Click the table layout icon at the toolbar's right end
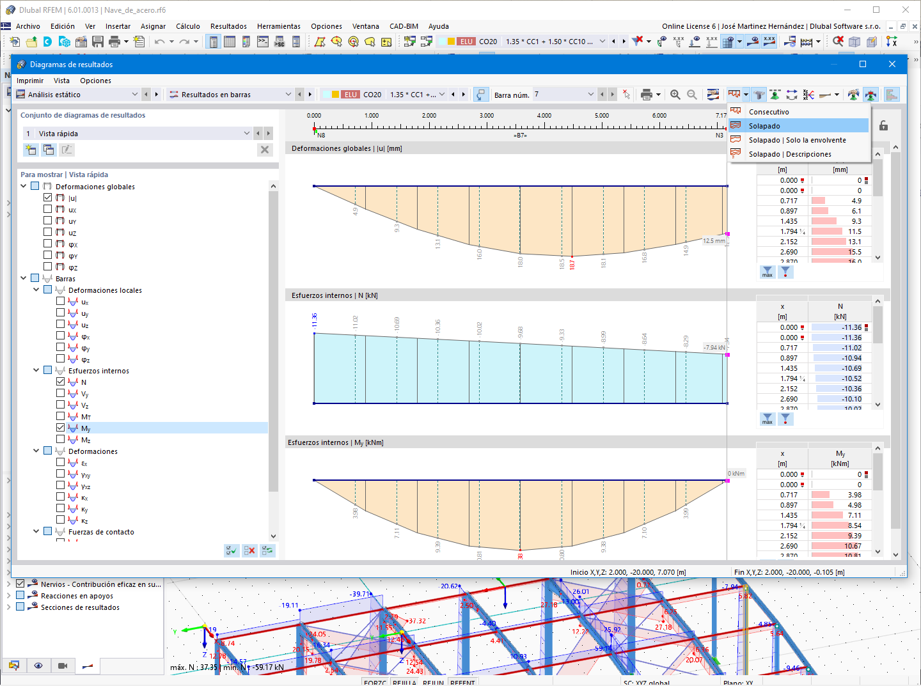The height and width of the screenshot is (686, 921). (892, 95)
